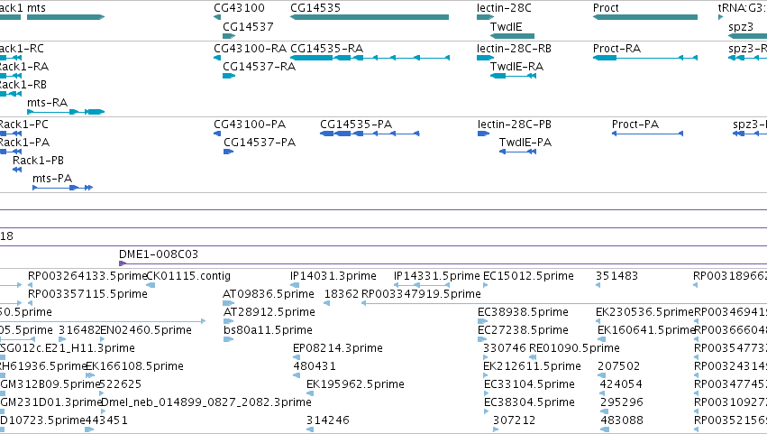Select the CG14537-RA transcript label
The height and width of the screenshot is (434, 767).
[x=260, y=67]
